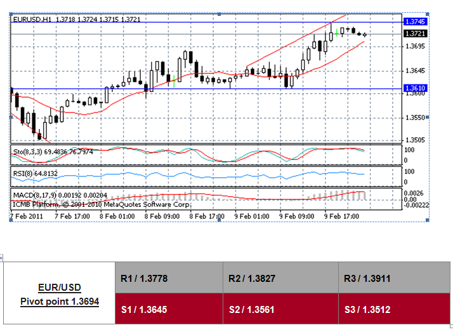Select the S3 / 1.3512 table cell
The height and width of the screenshot is (332, 453).
coord(395,309)
